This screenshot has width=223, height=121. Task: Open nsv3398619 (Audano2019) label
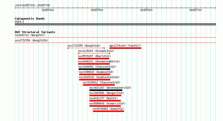[x=96, y=72]
